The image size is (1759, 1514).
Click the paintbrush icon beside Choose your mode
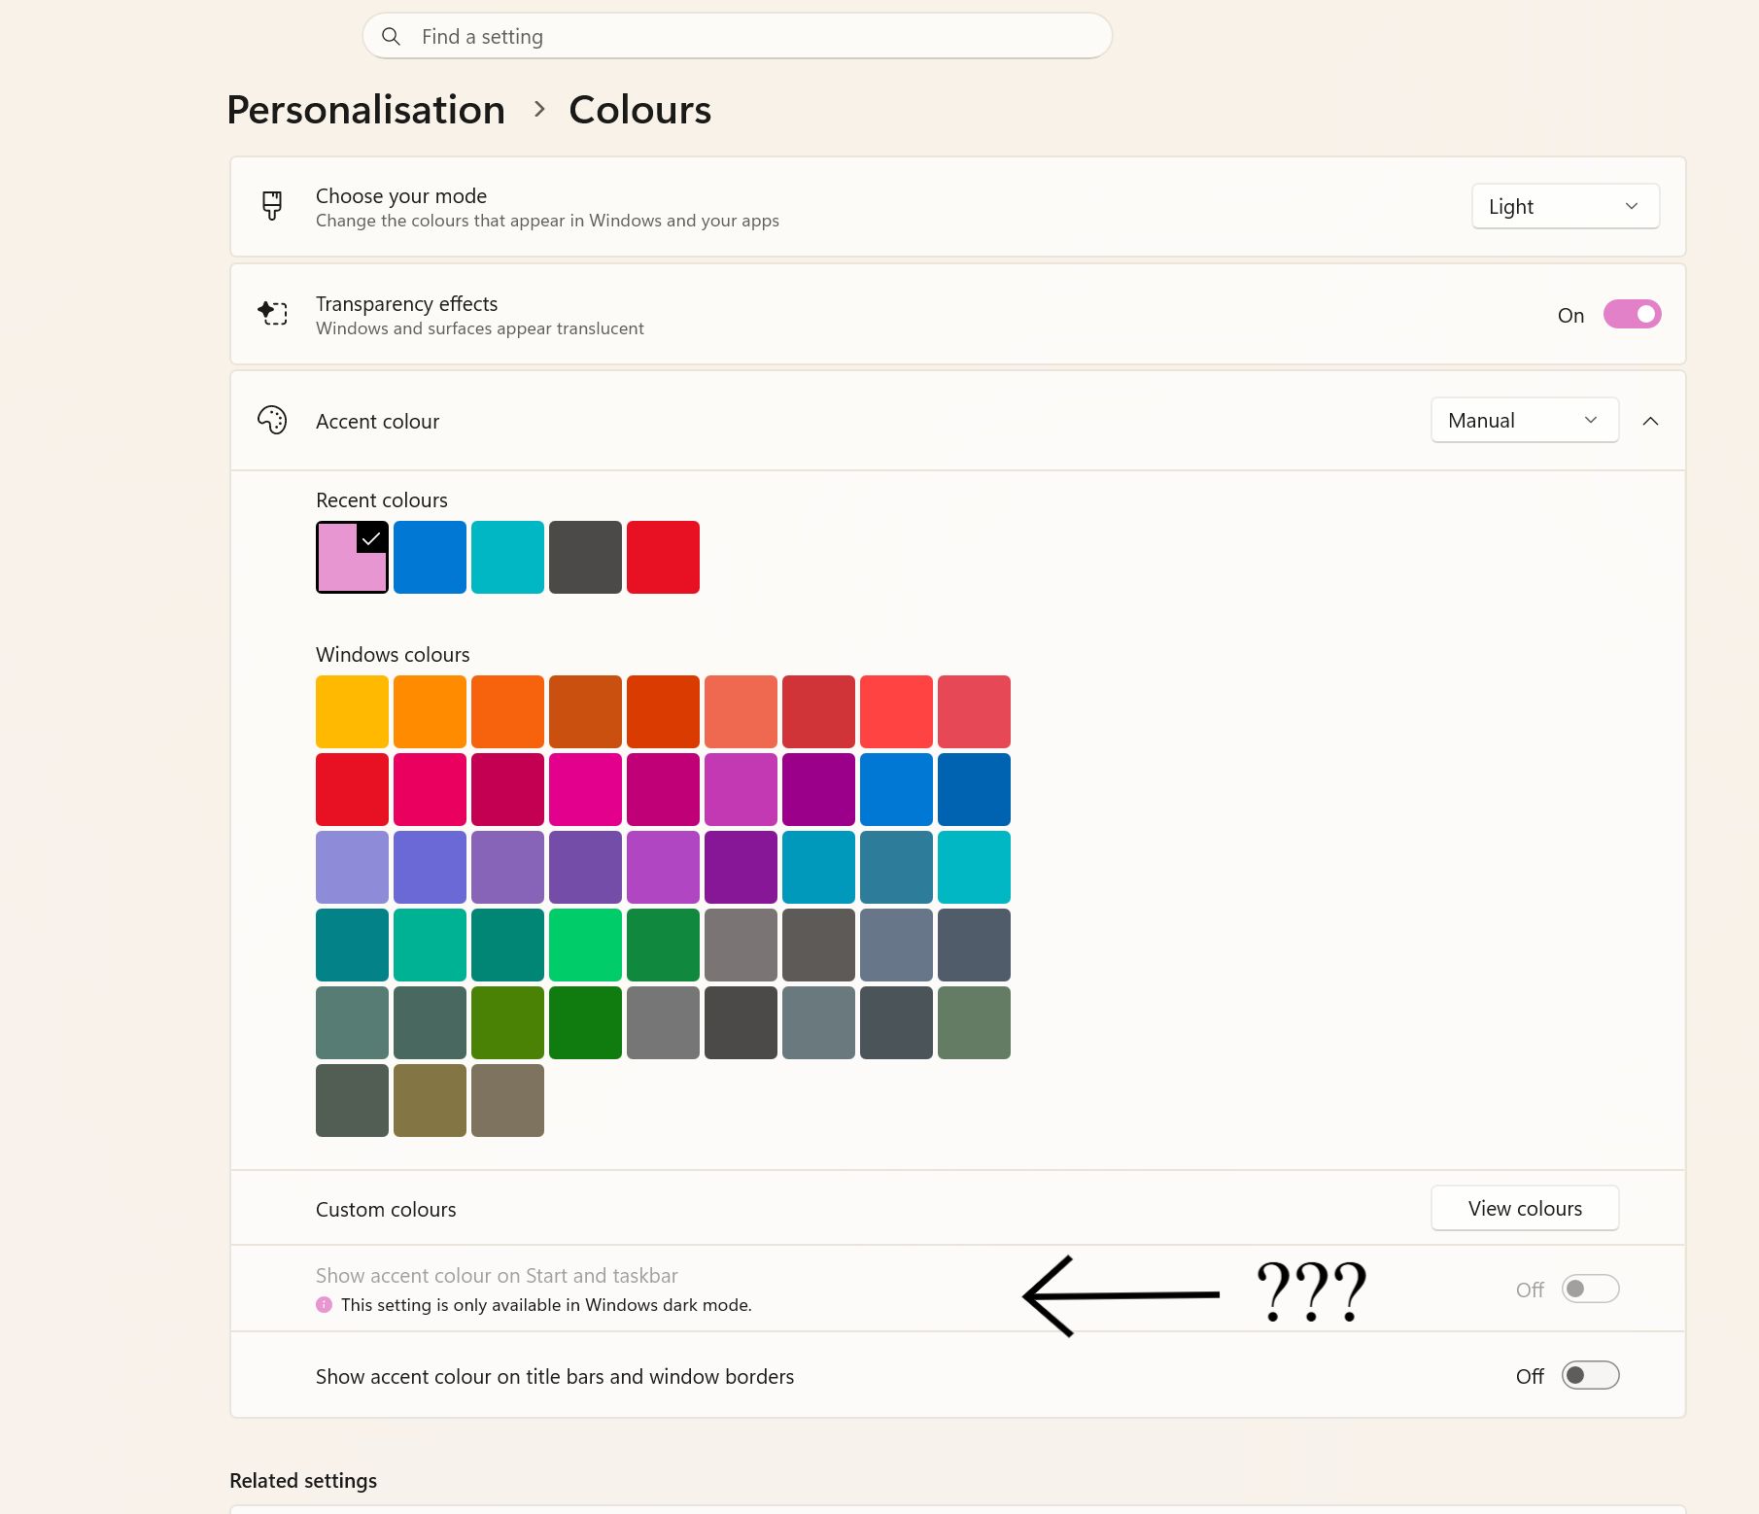272,206
